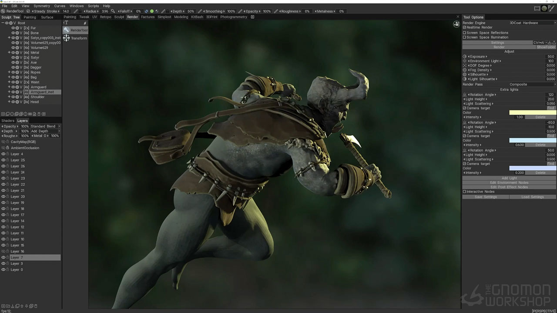Expand the Metal tree node
Screen dimensions: 557x313
(x=9, y=53)
